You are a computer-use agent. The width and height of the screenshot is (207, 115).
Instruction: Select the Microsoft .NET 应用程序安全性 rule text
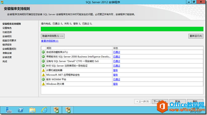pos(63,75)
